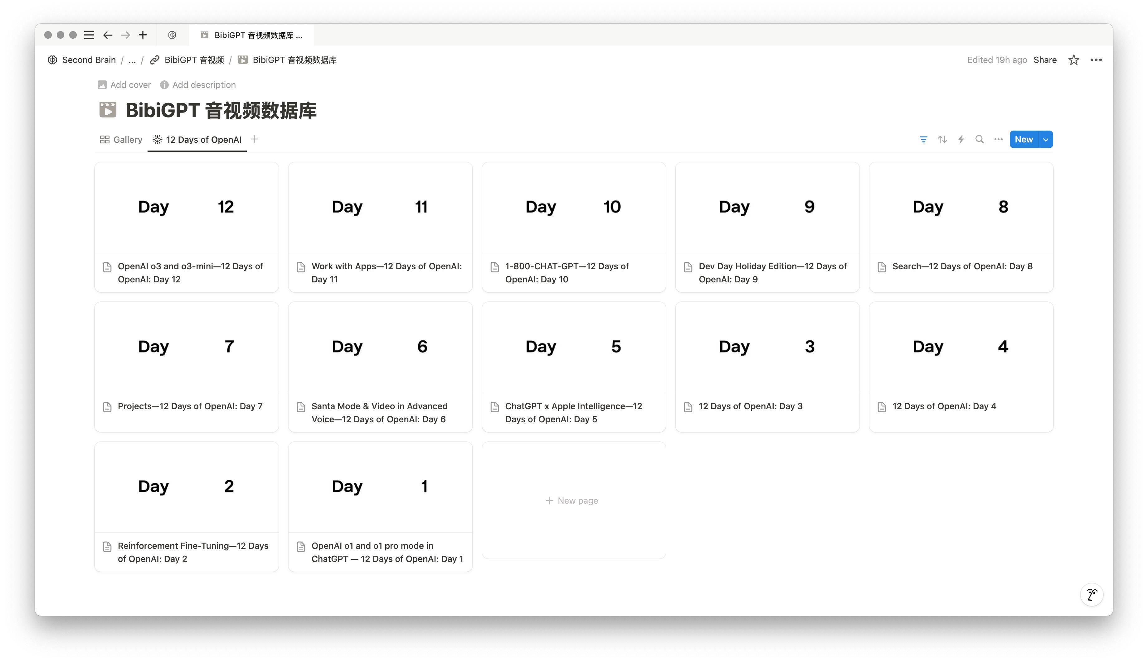This screenshot has height=662, width=1148.
Task: Open a new tab with plus icon
Action: coord(143,35)
